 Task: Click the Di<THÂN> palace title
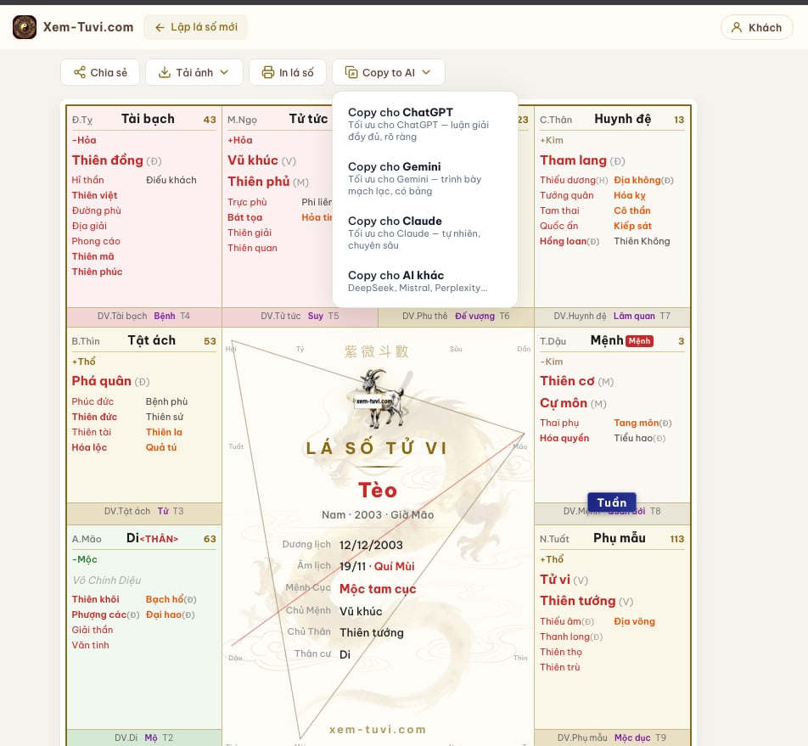pyautogui.click(x=152, y=538)
